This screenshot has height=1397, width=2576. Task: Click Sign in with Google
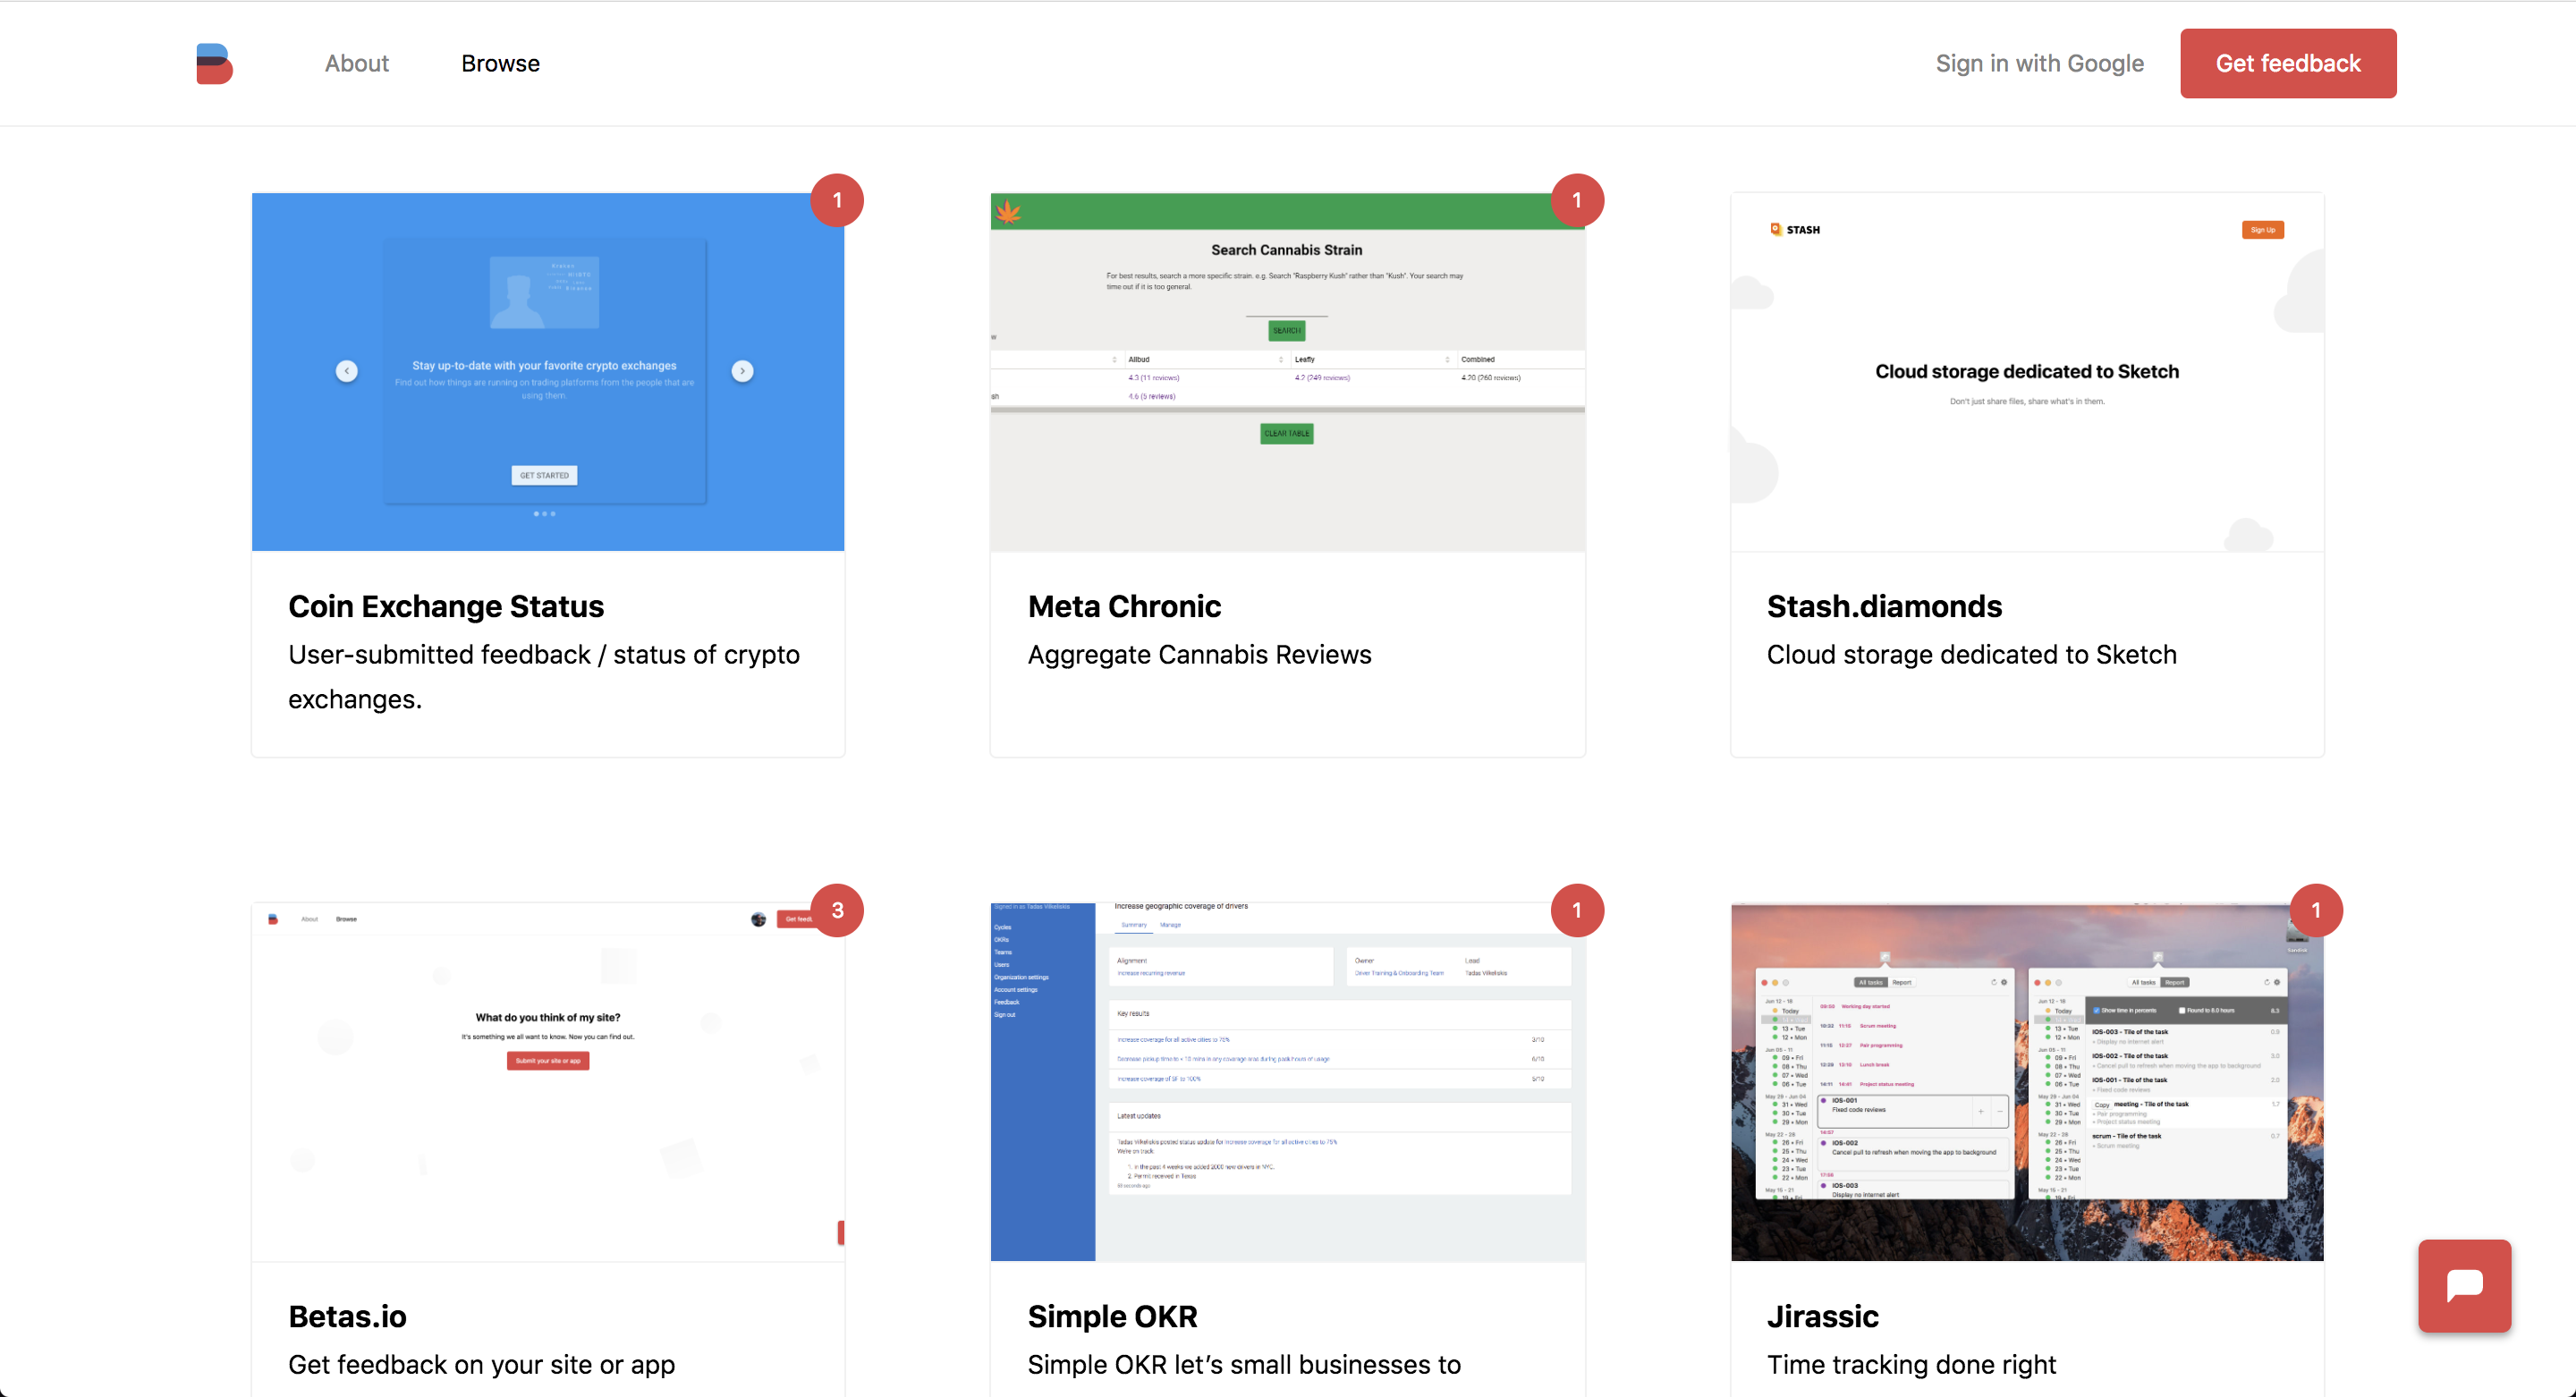2040,63
